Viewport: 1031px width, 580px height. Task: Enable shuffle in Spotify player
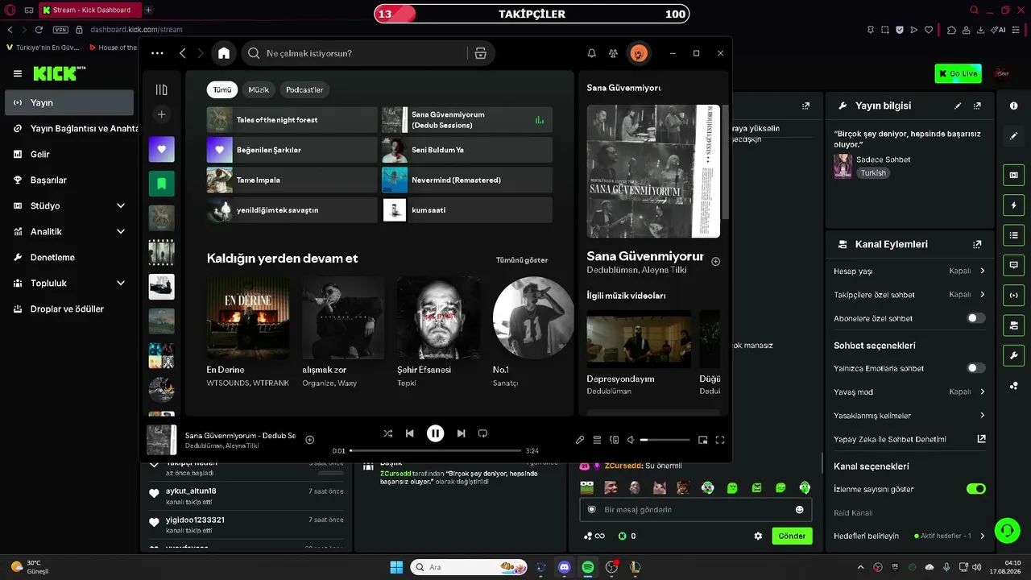point(388,433)
